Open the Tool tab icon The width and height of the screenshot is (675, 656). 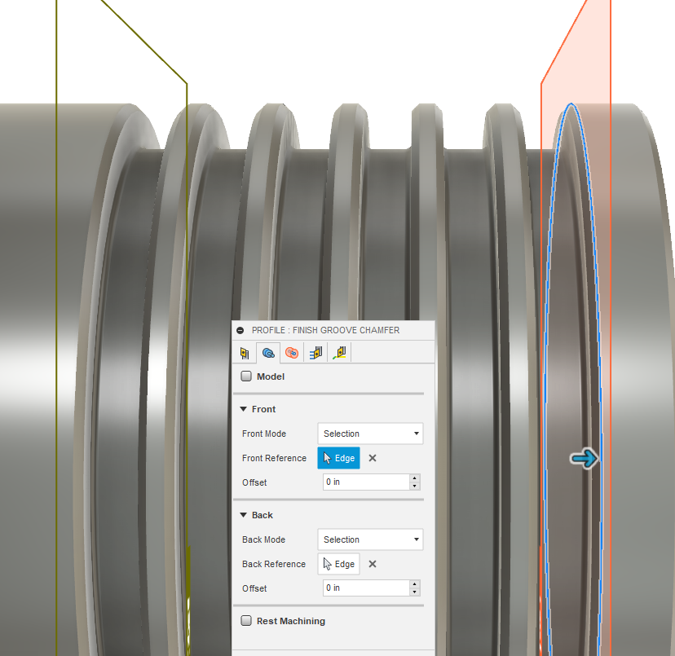(x=244, y=353)
